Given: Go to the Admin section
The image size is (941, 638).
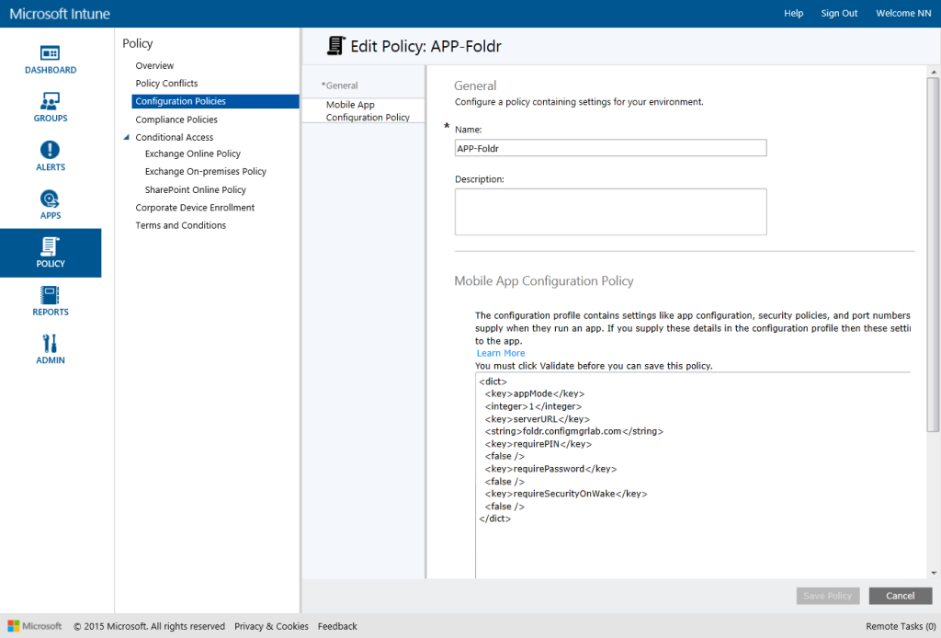Looking at the screenshot, I should click(x=51, y=349).
